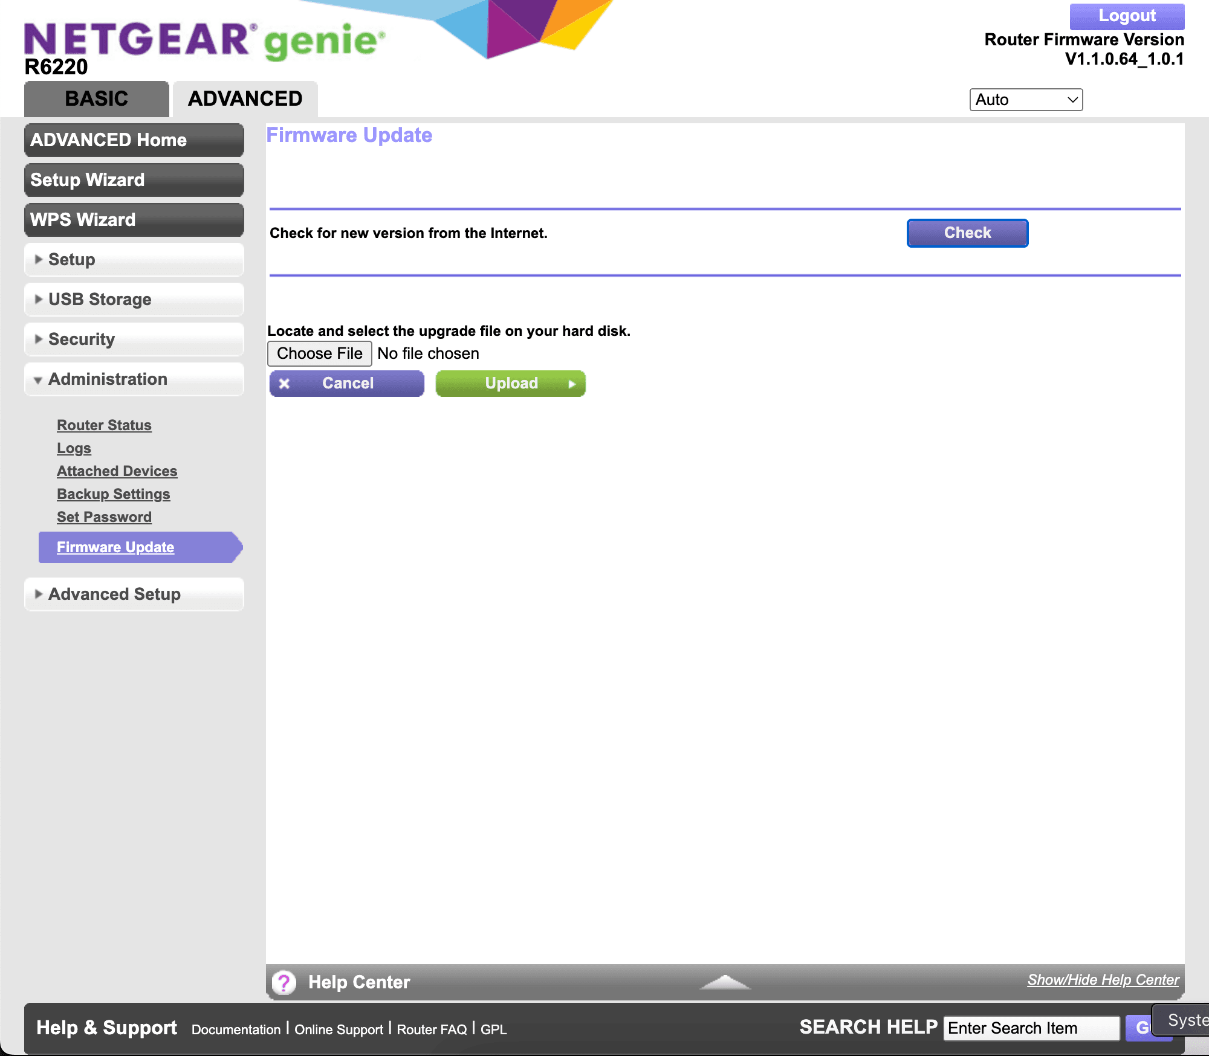
Task: Click the Logout button
Action: 1127,16
